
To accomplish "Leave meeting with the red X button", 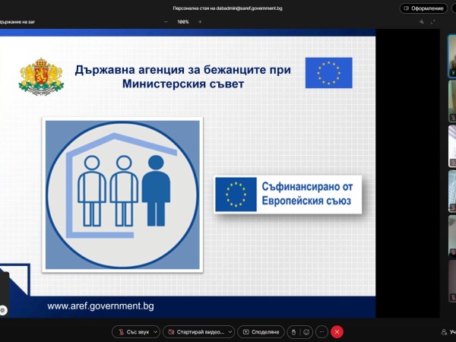I will (x=337, y=332).
